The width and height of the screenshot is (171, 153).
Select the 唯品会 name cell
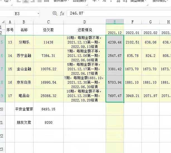[x=24, y=96]
